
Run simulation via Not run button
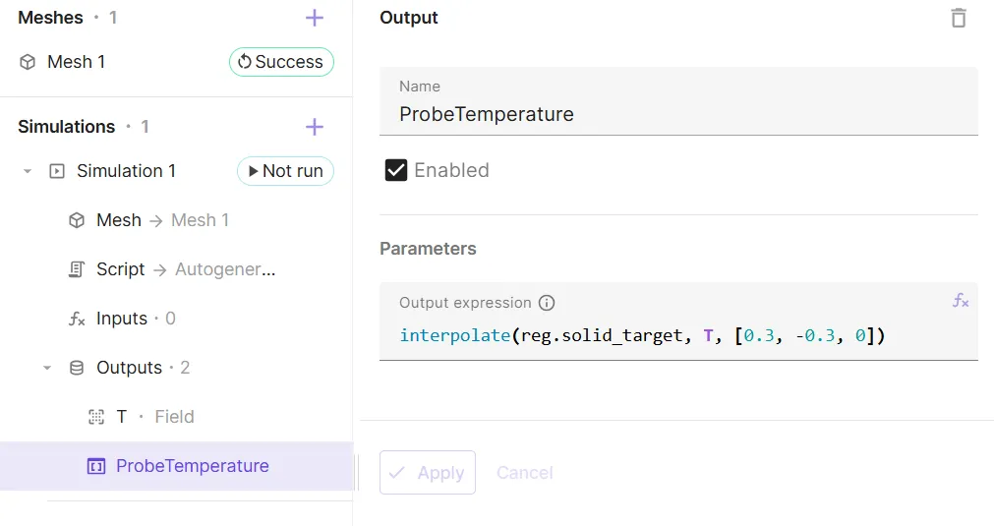(x=285, y=171)
